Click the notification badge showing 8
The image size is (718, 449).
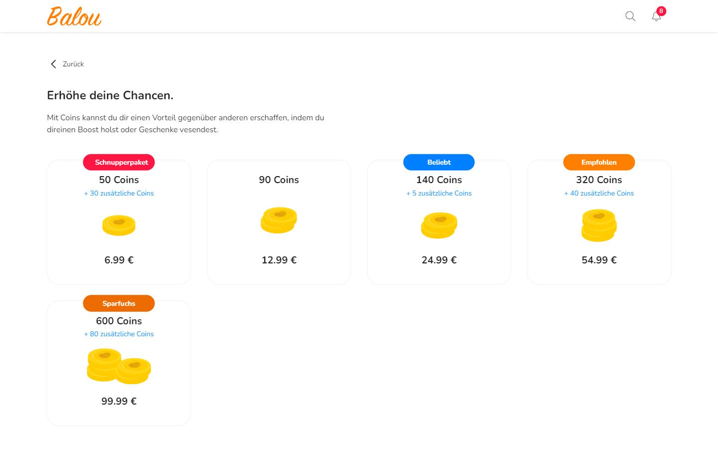pos(661,10)
